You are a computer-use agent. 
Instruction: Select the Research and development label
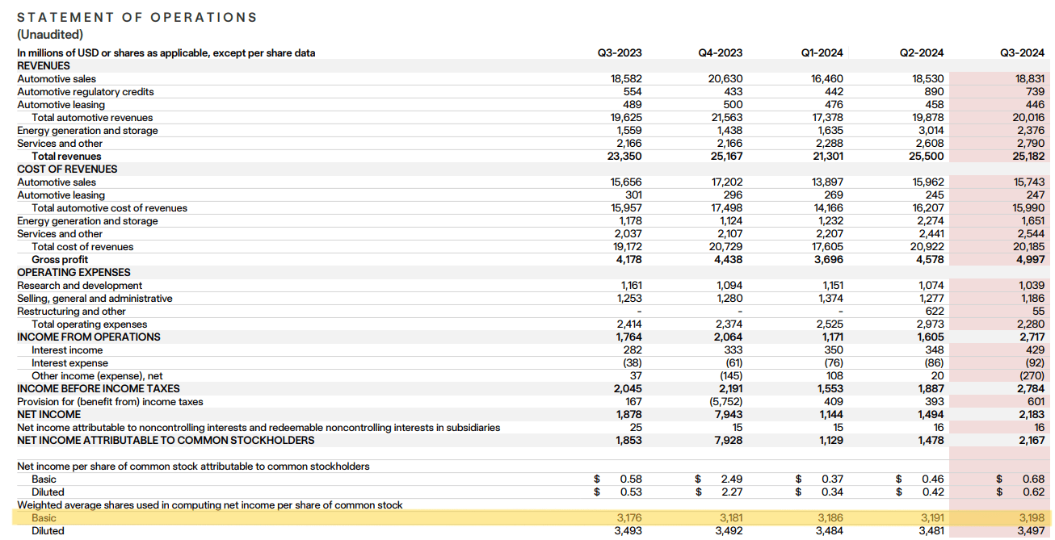click(x=79, y=286)
